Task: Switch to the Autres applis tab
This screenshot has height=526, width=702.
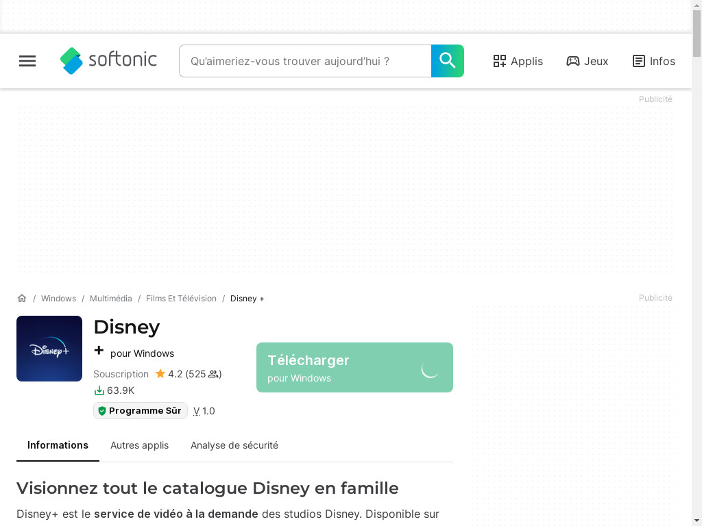Action: coord(140,445)
